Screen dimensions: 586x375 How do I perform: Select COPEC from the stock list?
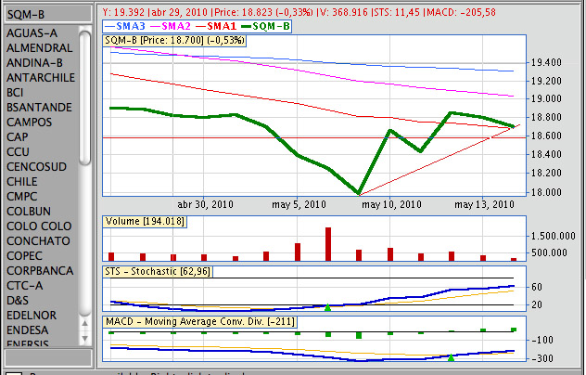tap(24, 255)
